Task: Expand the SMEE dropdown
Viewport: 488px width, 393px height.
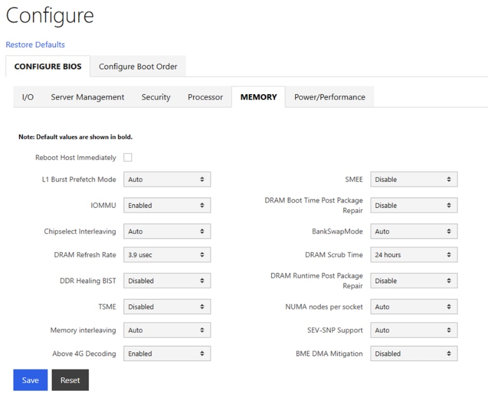Action: 414,180
